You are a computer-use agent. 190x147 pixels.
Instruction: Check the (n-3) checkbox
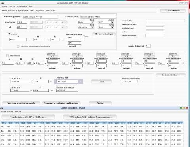tap(84, 36)
